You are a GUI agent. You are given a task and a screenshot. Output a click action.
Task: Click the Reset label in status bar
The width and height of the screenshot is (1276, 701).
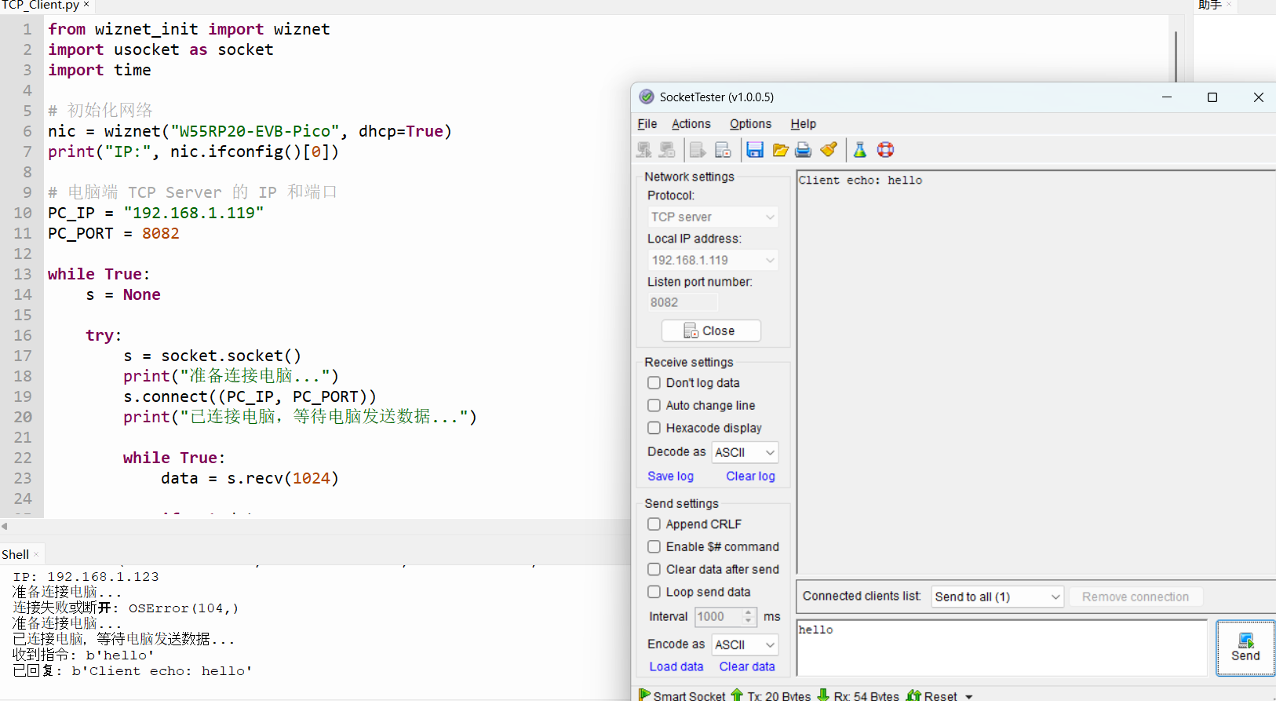940,696
